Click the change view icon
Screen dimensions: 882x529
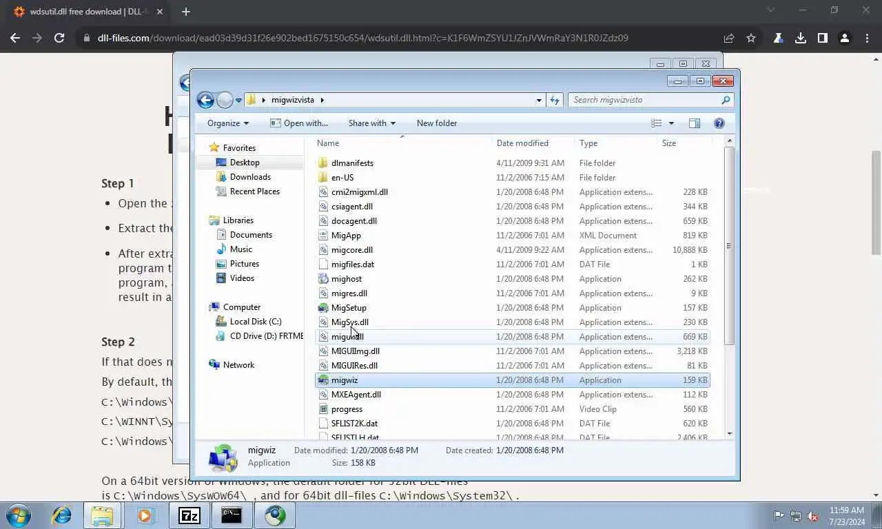pyautogui.click(x=657, y=123)
